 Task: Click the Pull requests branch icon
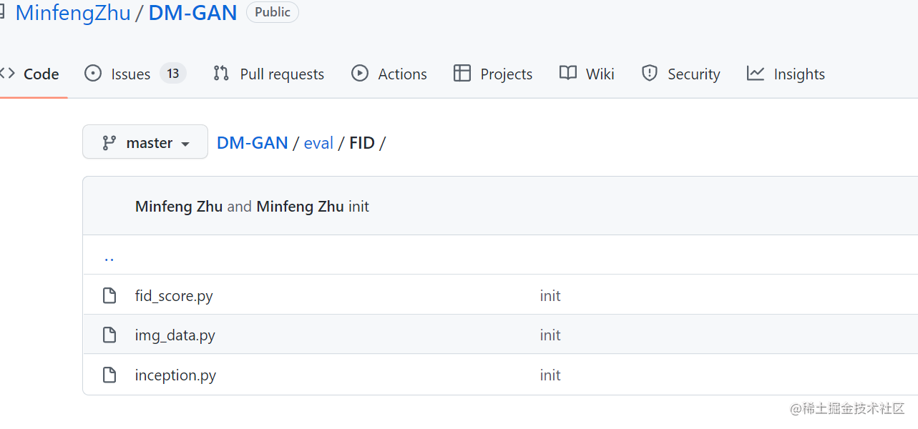(220, 74)
